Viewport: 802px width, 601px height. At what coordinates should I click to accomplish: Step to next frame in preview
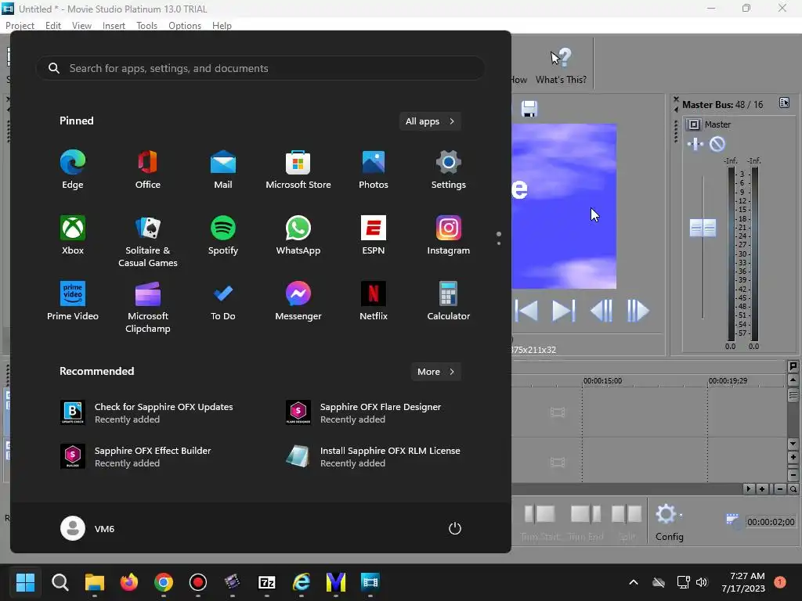[638, 310]
